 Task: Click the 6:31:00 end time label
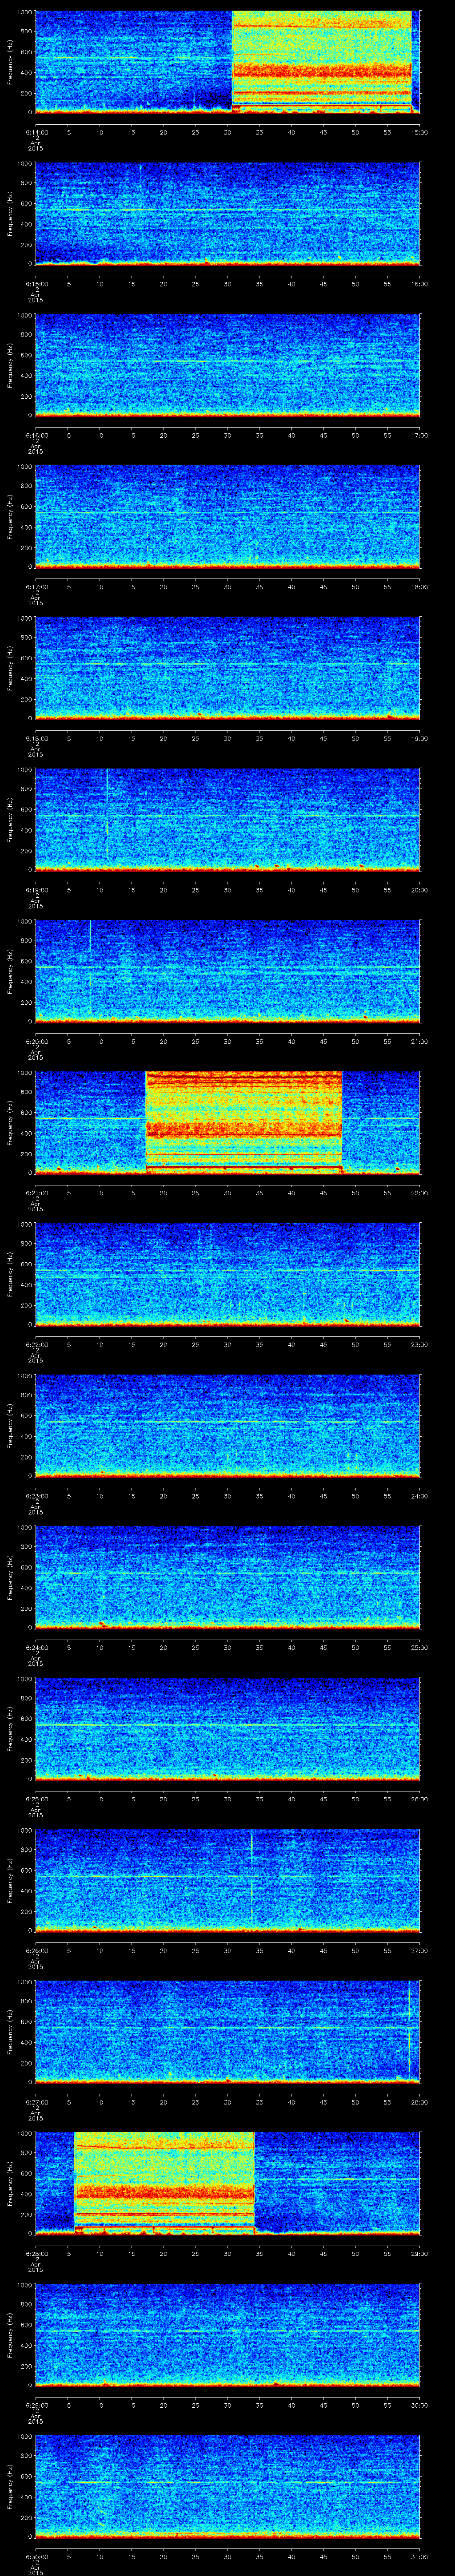tap(419, 2556)
